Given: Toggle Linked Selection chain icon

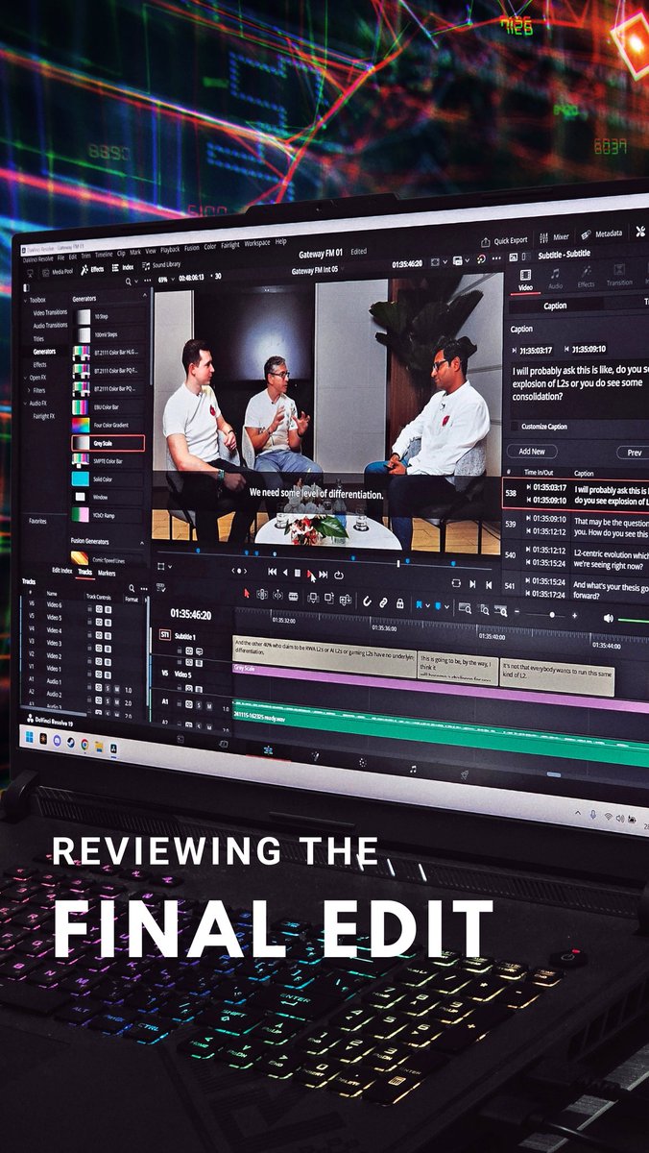Looking at the screenshot, I should click(383, 604).
